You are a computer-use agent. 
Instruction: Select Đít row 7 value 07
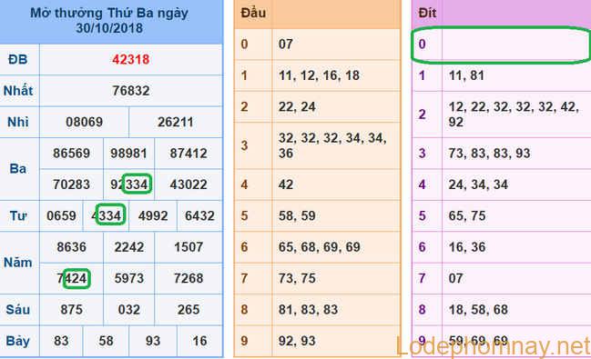coord(455,278)
